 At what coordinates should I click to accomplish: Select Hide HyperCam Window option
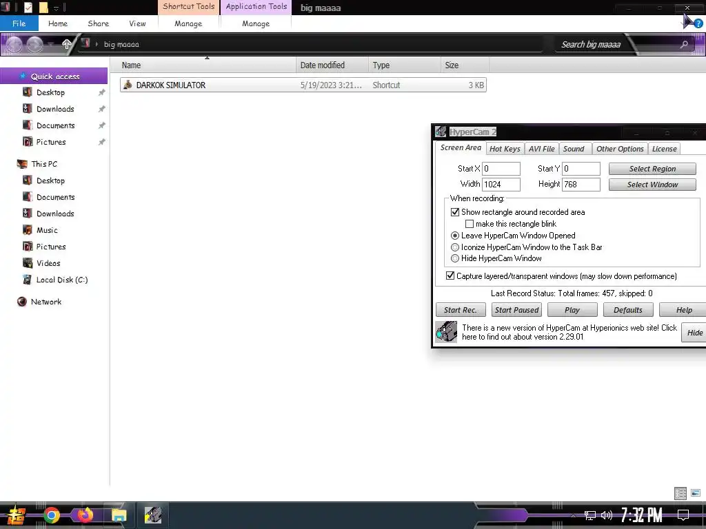(x=455, y=258)
